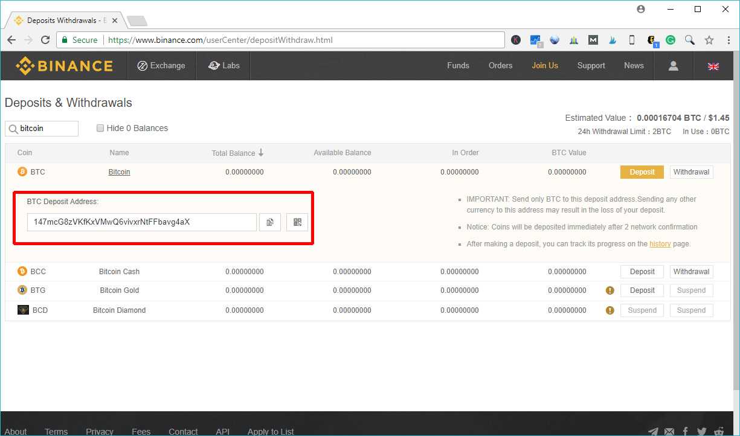This screenshot has height=436, width=740.
Task: Open the Support menu item
Action: click(591, 66)
